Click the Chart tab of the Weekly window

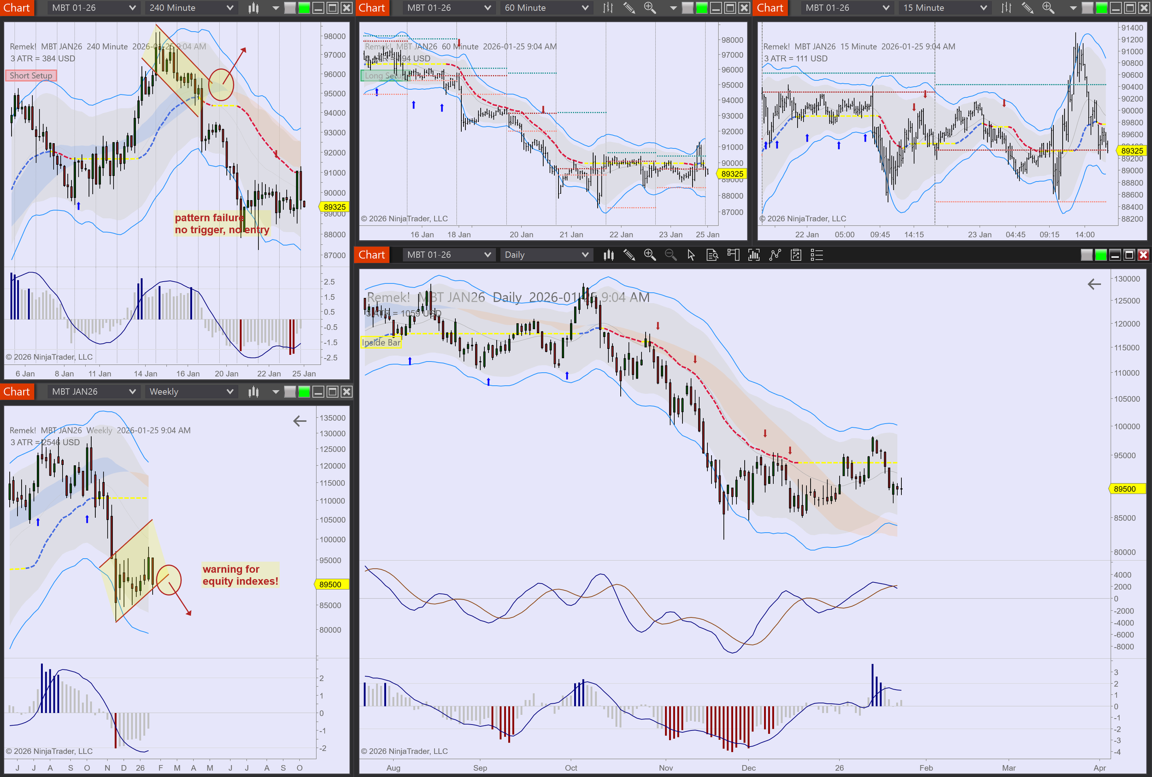click(x=17, y=392)
